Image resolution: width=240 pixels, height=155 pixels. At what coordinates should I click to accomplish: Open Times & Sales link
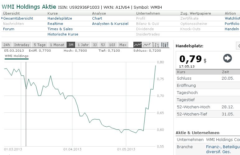60,29
